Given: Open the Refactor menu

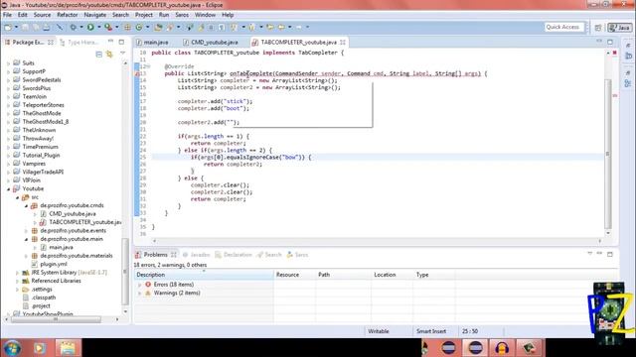Looking at the screenshot, I should [x=68, y=15].
